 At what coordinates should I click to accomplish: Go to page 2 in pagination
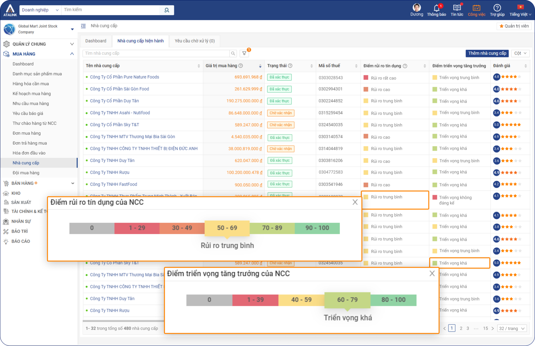point(461,328)
